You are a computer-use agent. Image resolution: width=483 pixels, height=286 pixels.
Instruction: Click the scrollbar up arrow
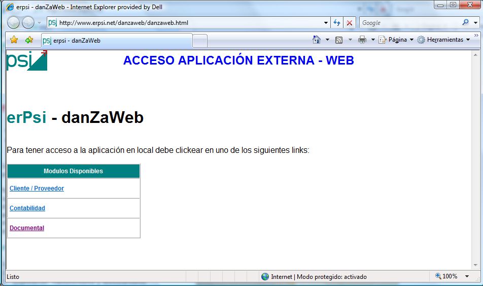tap(475, 55)
